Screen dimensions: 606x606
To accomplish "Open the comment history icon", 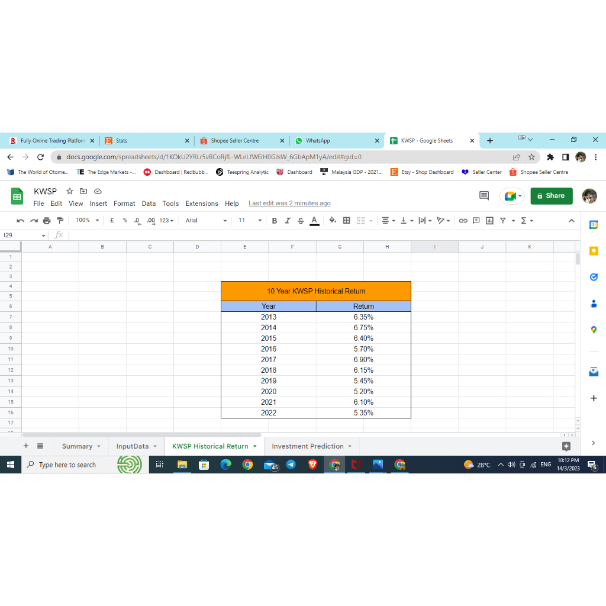I will (483, 196).
